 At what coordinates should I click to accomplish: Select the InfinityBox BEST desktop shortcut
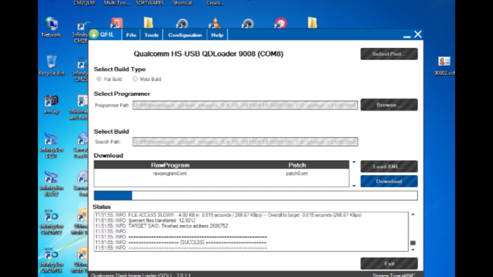click(x=51, y=144)
